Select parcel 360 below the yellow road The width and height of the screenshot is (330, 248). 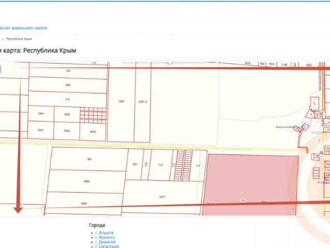coord(89,159)
